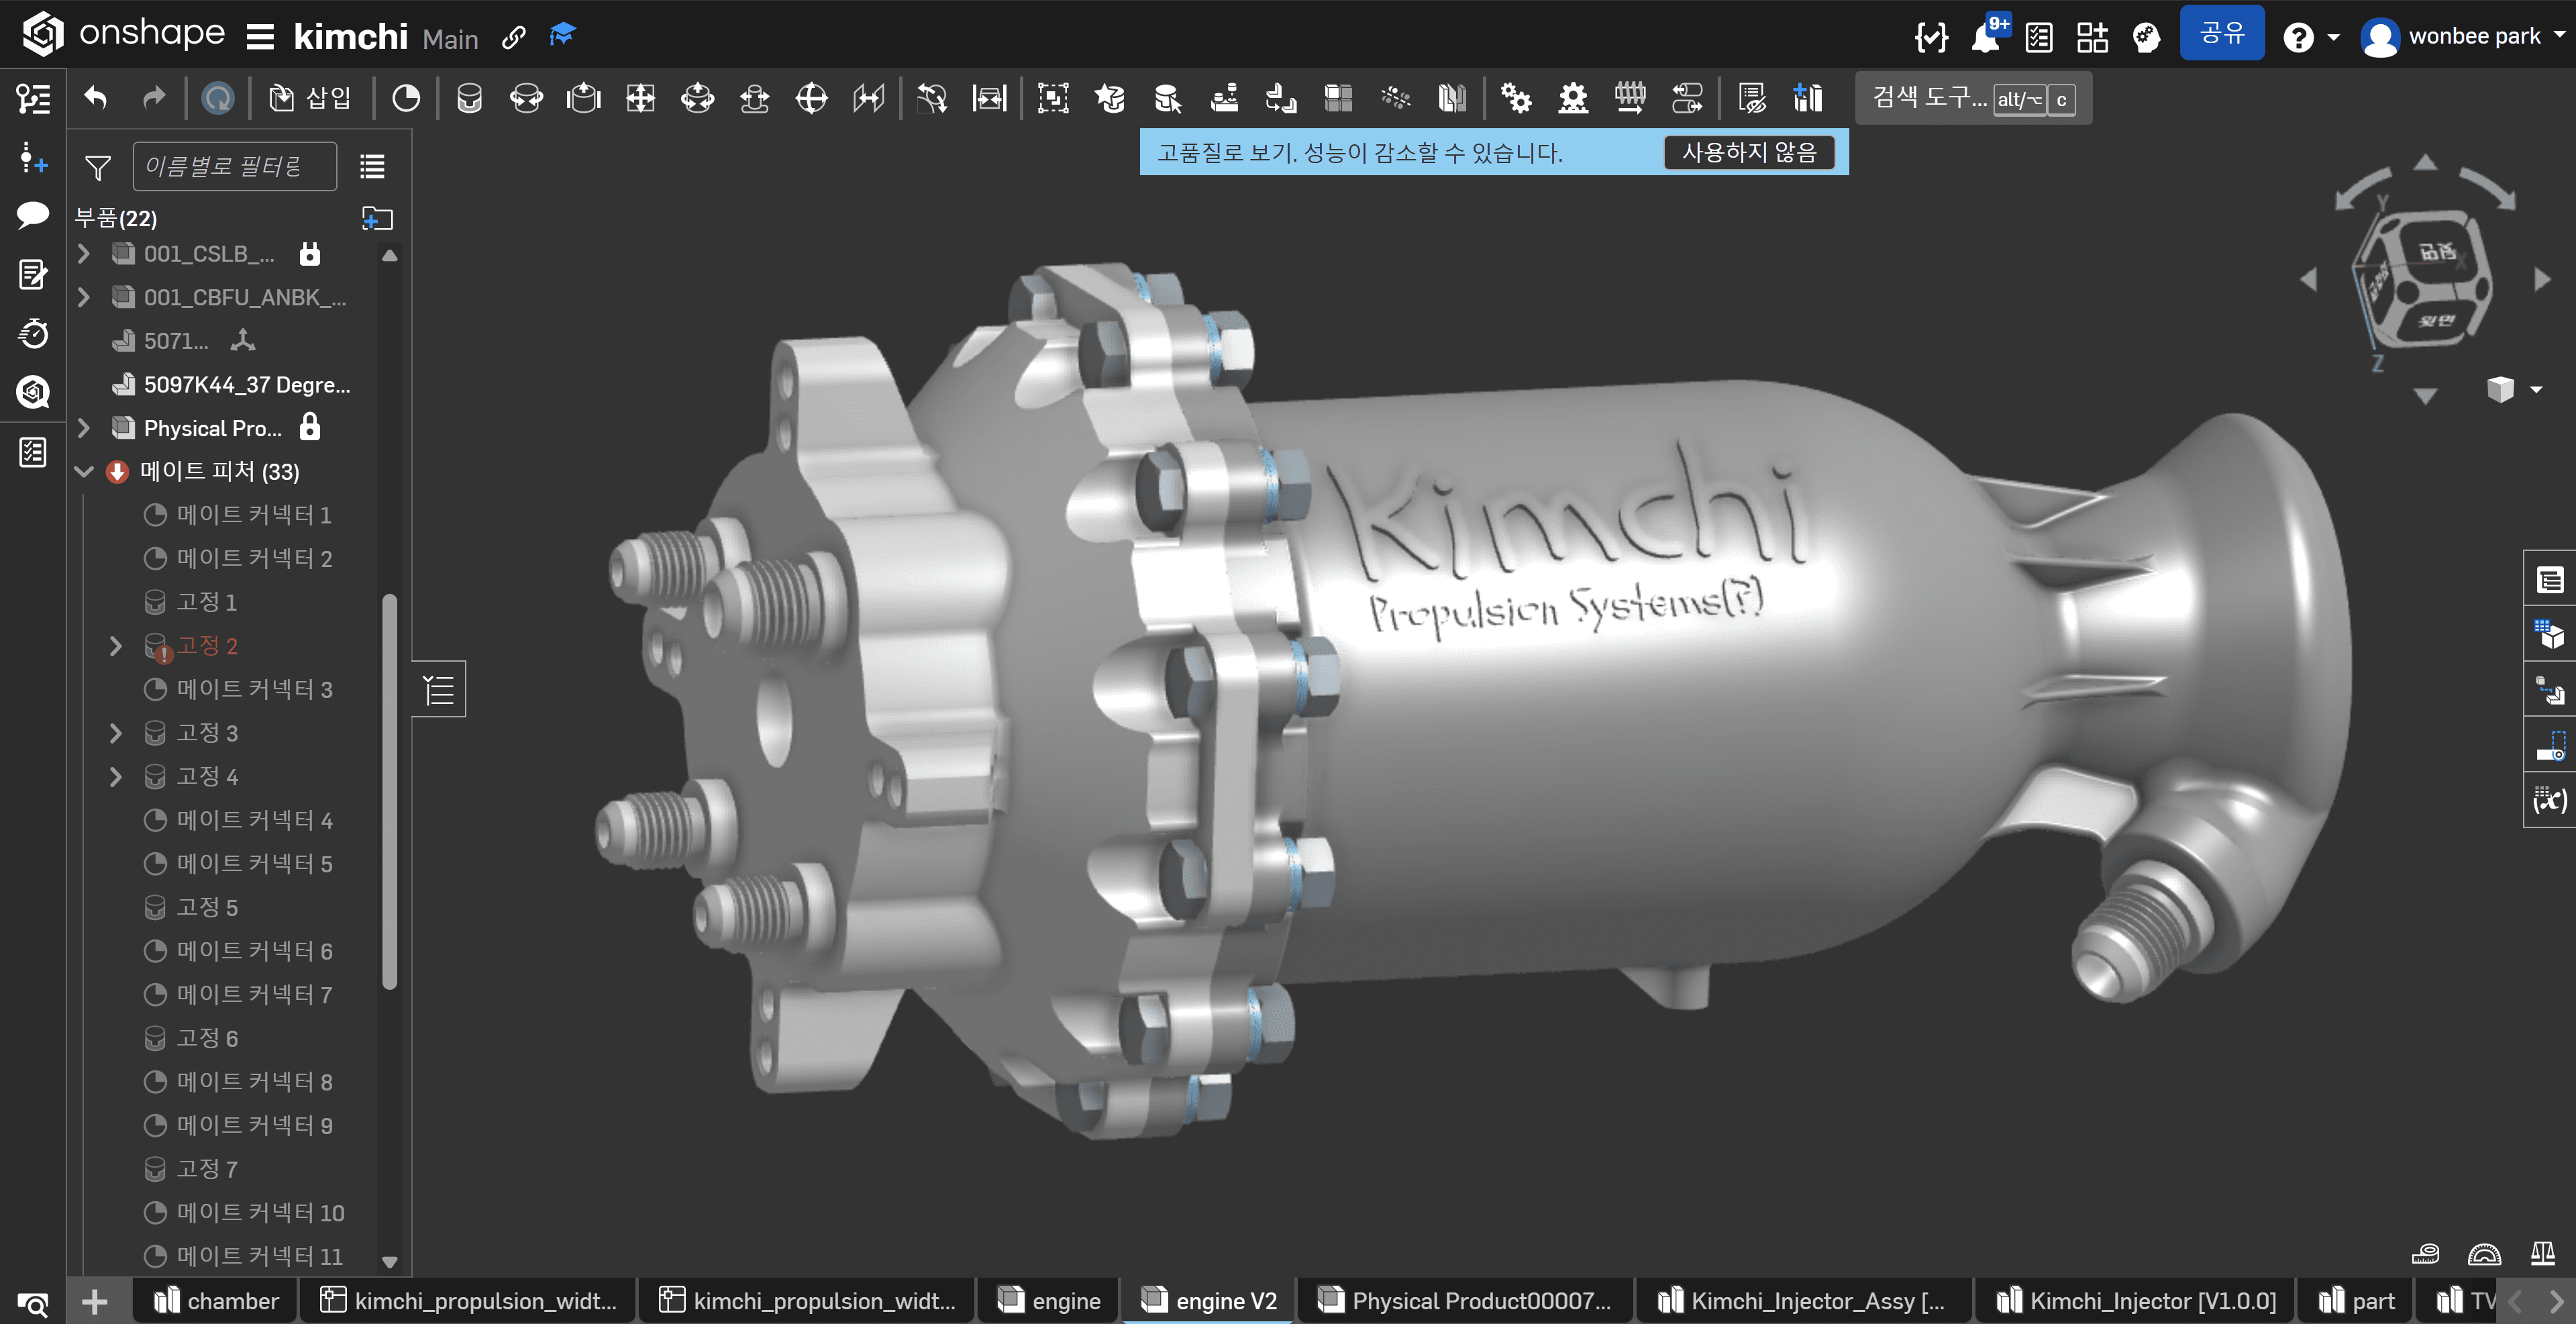Select the ball mate tool

tap(811, 98)
